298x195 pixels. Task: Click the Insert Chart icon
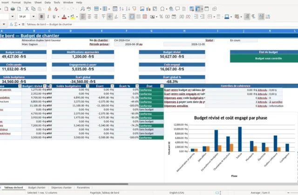click(148, 9)
